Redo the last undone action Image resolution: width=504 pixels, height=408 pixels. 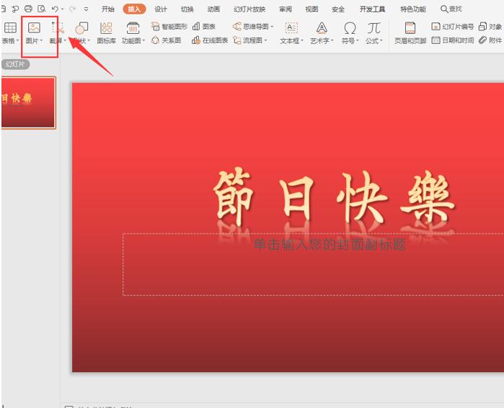pos(72,9)
